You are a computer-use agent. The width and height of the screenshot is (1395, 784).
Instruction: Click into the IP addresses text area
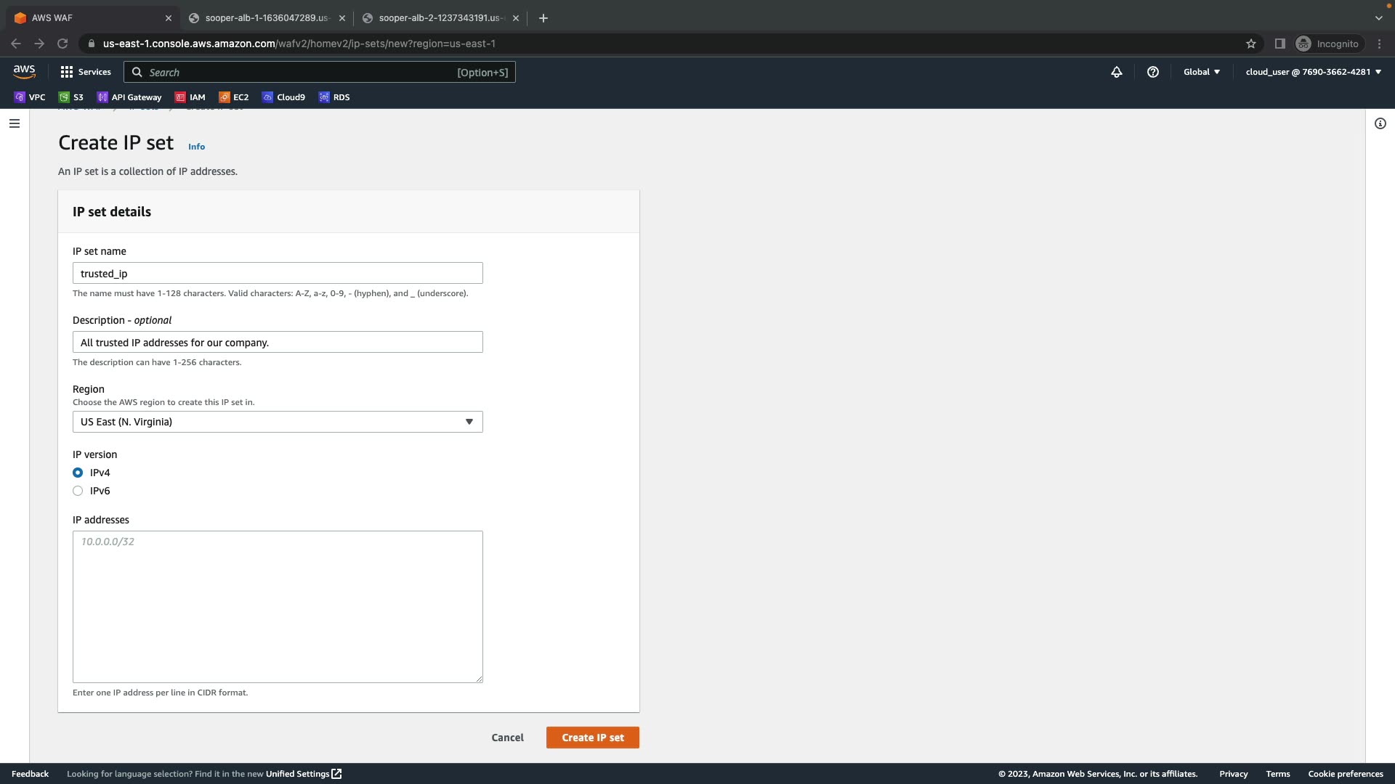click(x=278, y=606)
